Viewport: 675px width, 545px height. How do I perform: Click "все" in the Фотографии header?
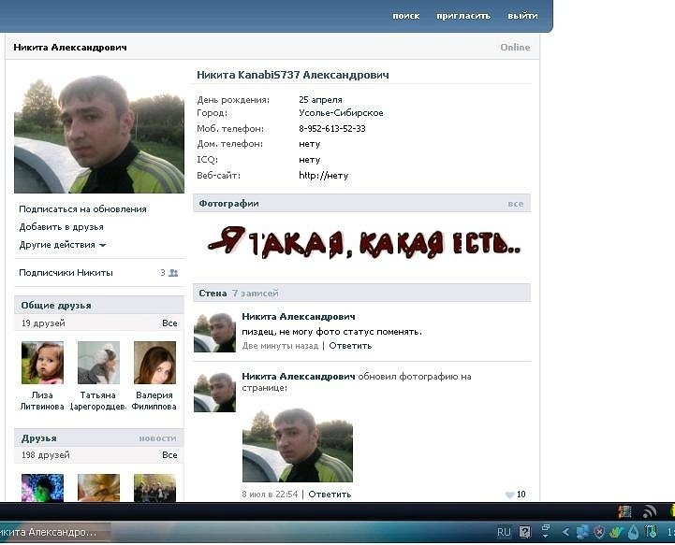[x=516, y=204]
